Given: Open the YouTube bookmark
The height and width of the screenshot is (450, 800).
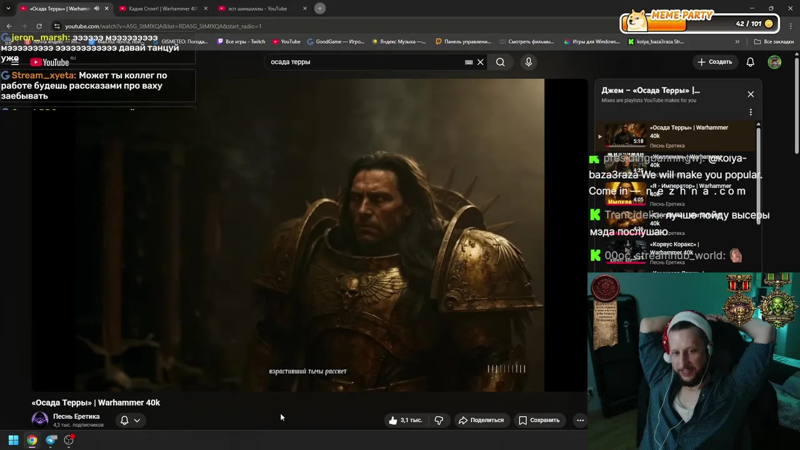Looking at the screenshot, I should pos(286,42).
